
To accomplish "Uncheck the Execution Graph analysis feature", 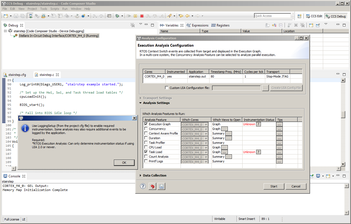I will click(x=146, y=124).
